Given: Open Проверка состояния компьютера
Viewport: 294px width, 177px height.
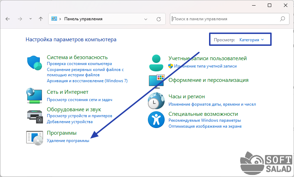Looking at the screenshot, I should 79,64.
